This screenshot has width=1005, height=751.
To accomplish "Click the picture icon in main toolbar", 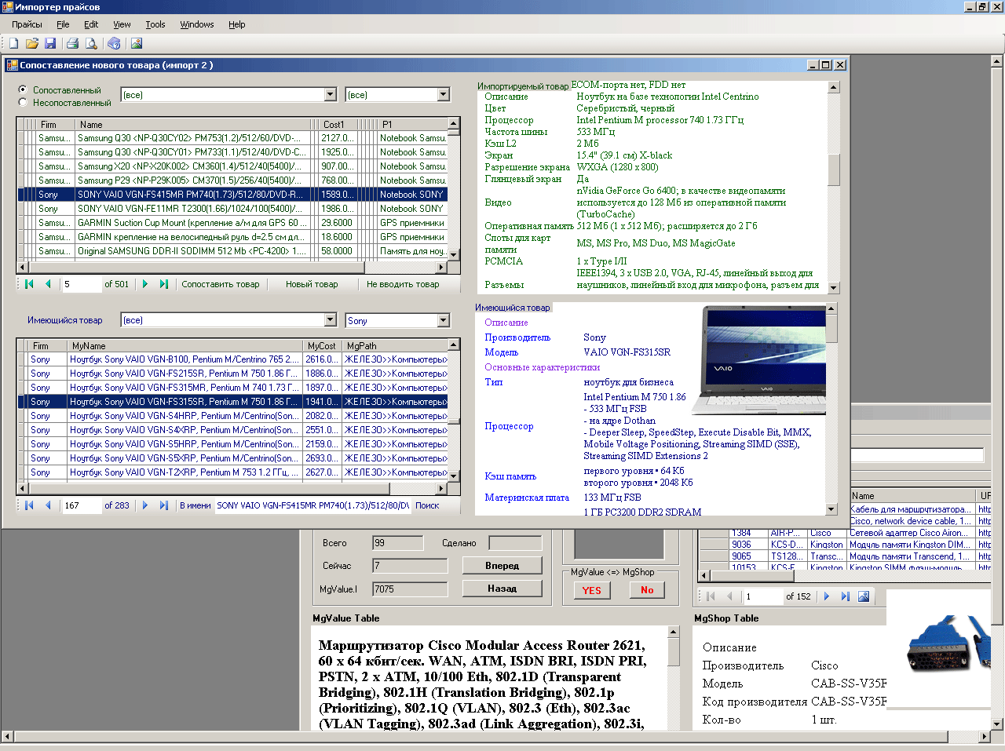I will point(137,44).
